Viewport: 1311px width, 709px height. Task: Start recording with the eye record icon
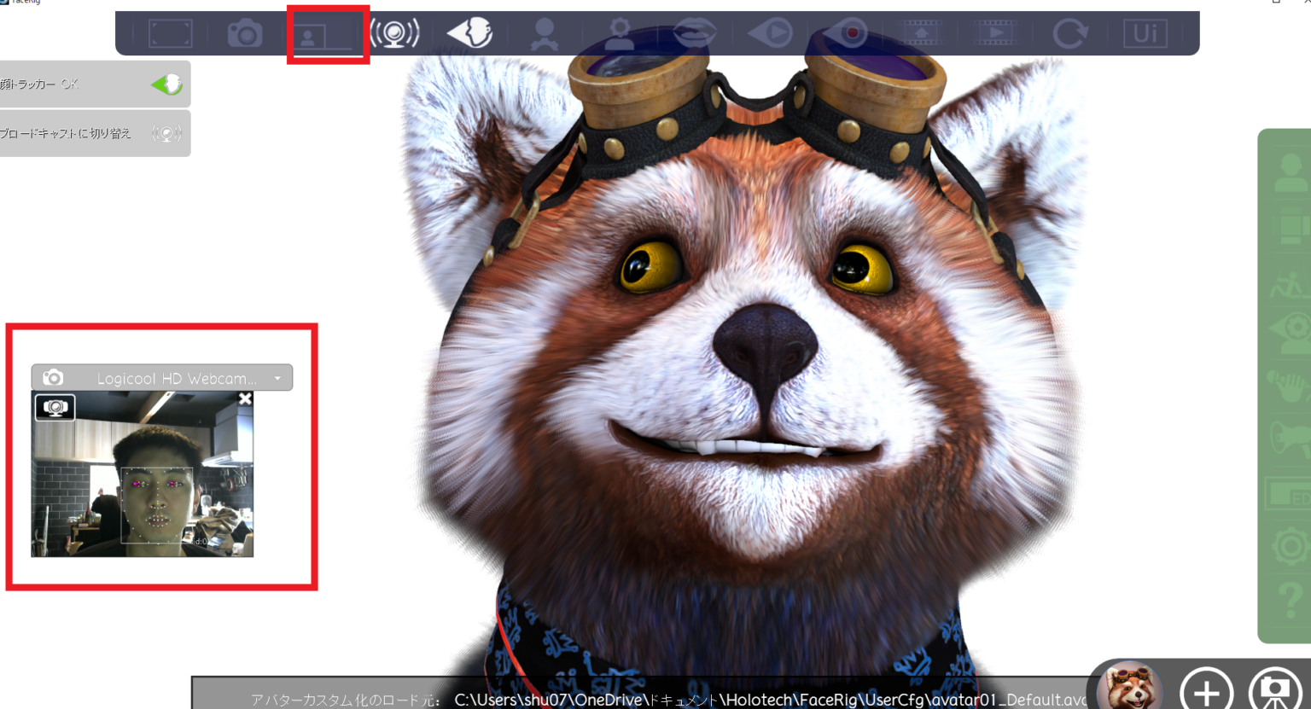pyautogui.click(x=845, y=34)
